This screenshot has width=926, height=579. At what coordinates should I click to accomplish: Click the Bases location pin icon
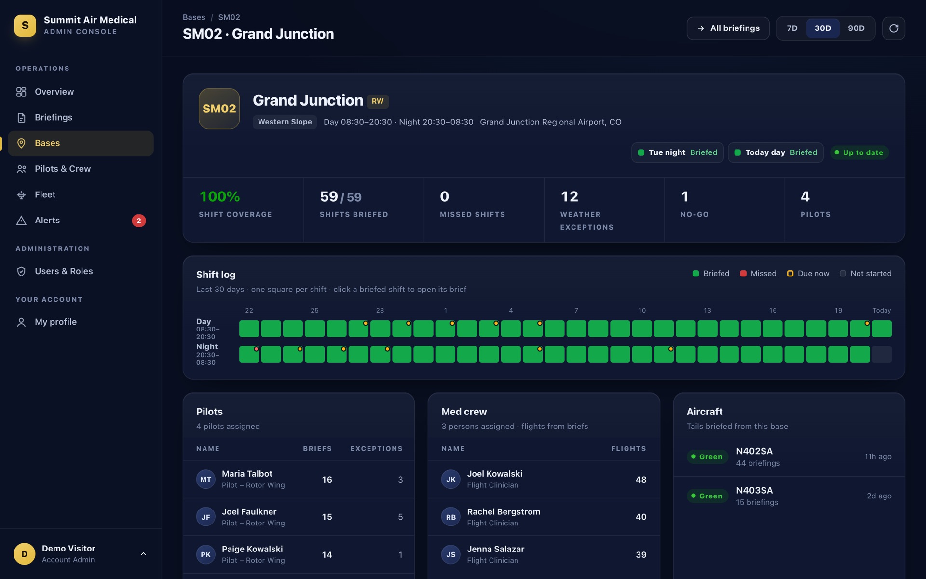21,143
